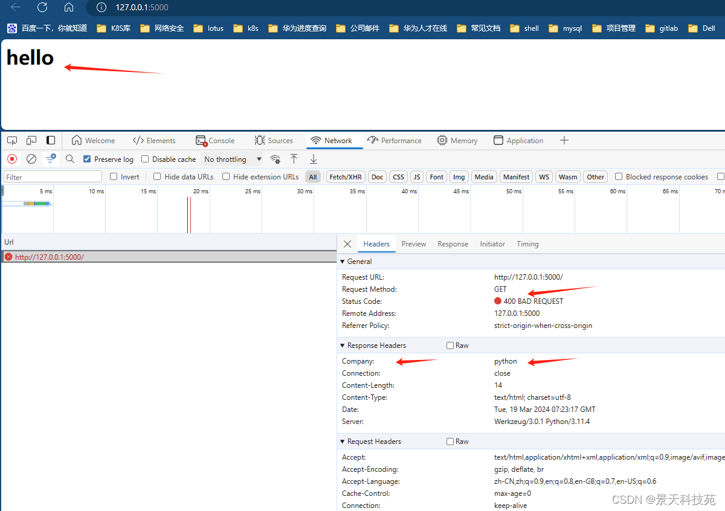Open network search with magnifier icon
This screenshot has height=511, width=725.
click(70, 159)
